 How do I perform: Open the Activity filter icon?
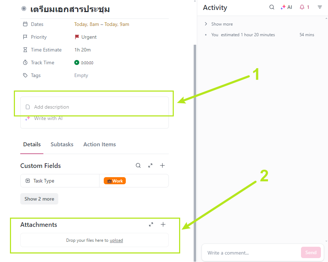pos(320,7)
